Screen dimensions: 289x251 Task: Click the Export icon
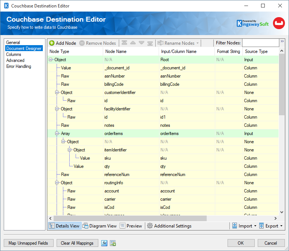pyautogui.click(x=261, y=226)
